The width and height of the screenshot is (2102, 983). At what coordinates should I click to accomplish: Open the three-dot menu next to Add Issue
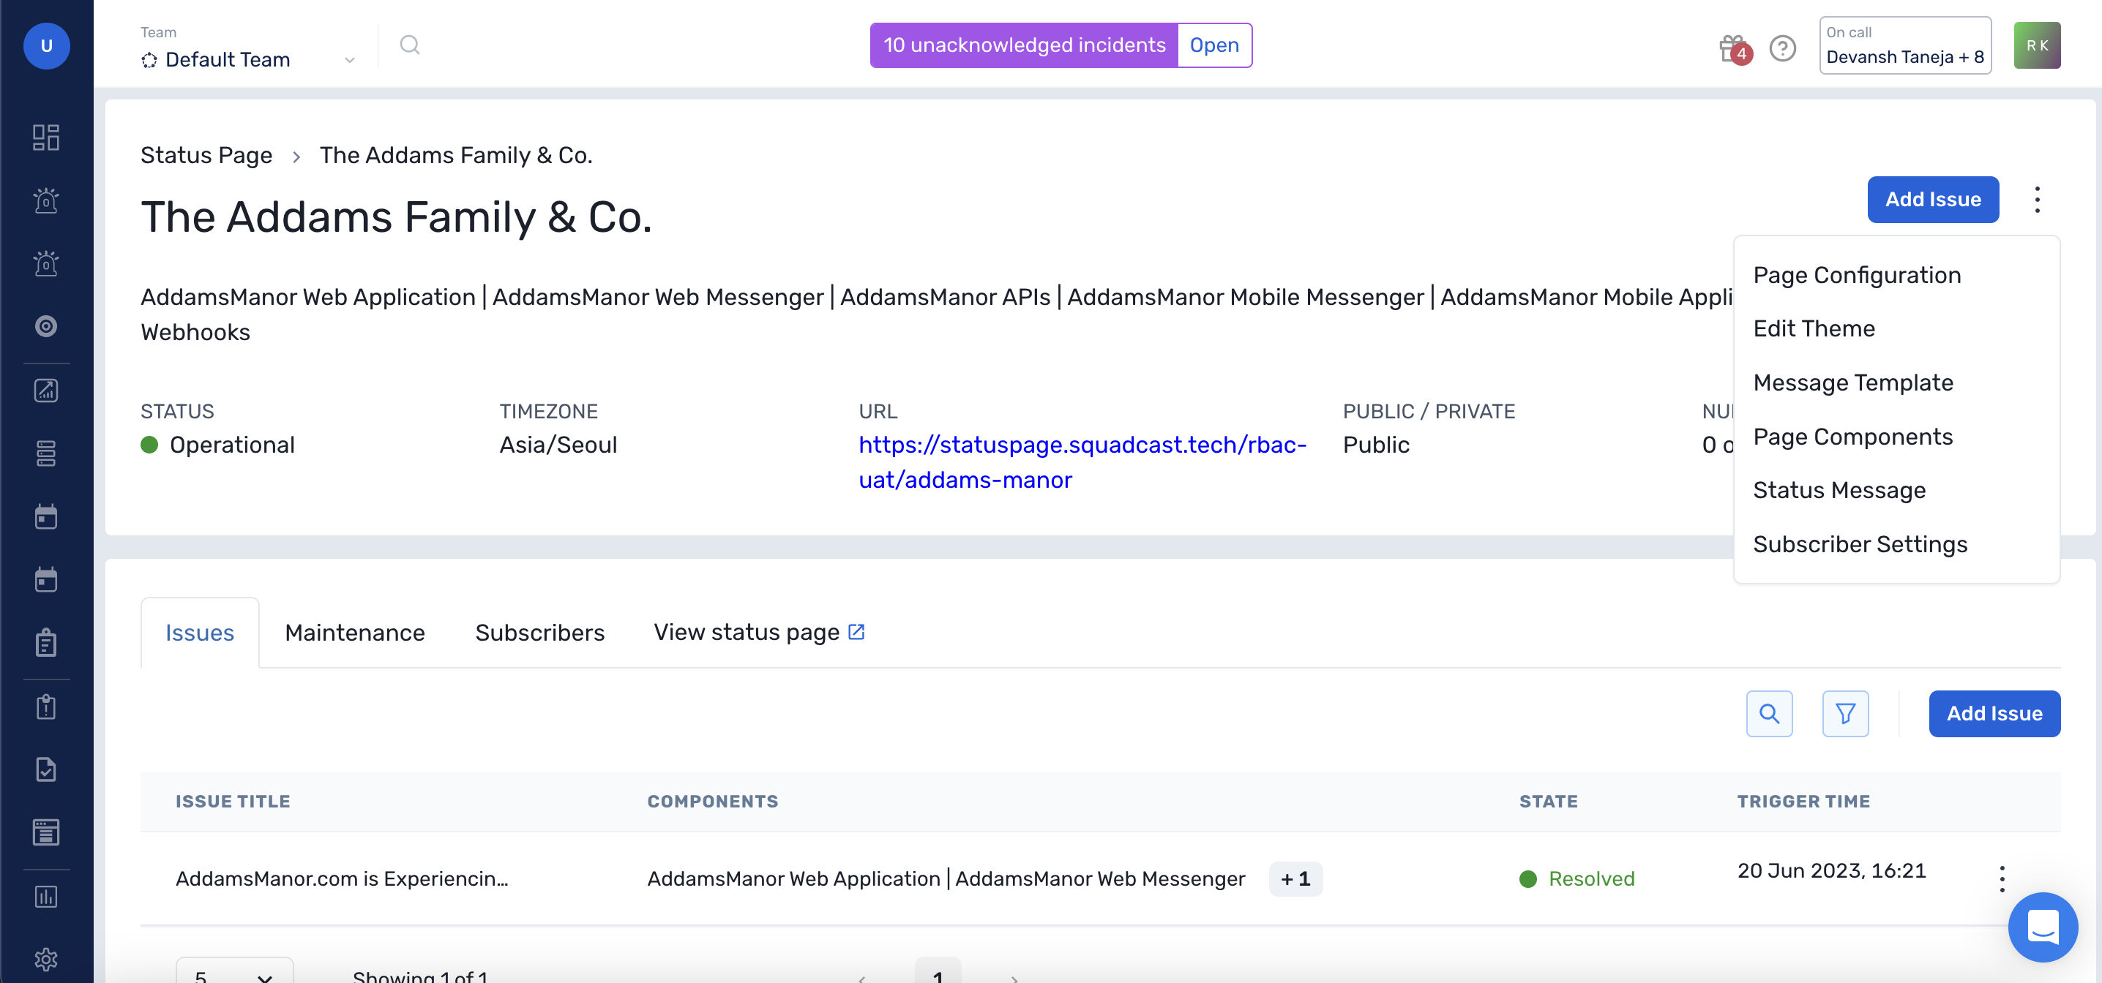click(x=2037, y=200)
